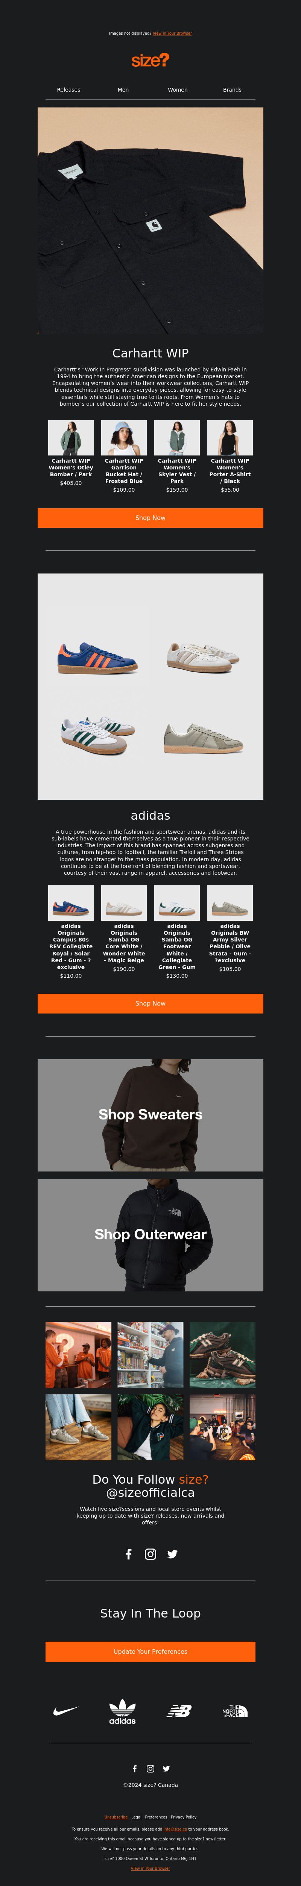Open the large Instagram icon below @sizeofficialca
Viewport: 301px width, 1886px height.
pyautogui.click(x=150, y=1553)
